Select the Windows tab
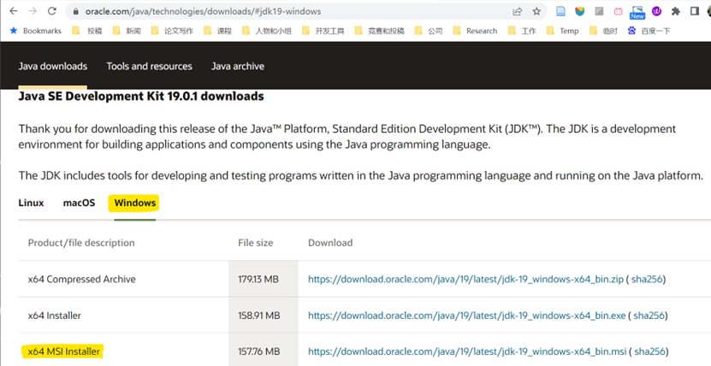The image size is (711, 366). [x=134, y=203]
